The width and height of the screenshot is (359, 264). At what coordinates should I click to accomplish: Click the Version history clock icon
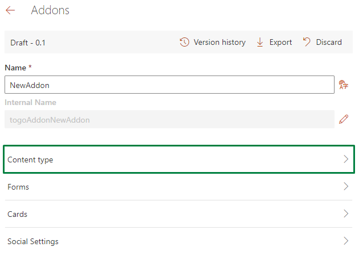(x=184, y=42)
